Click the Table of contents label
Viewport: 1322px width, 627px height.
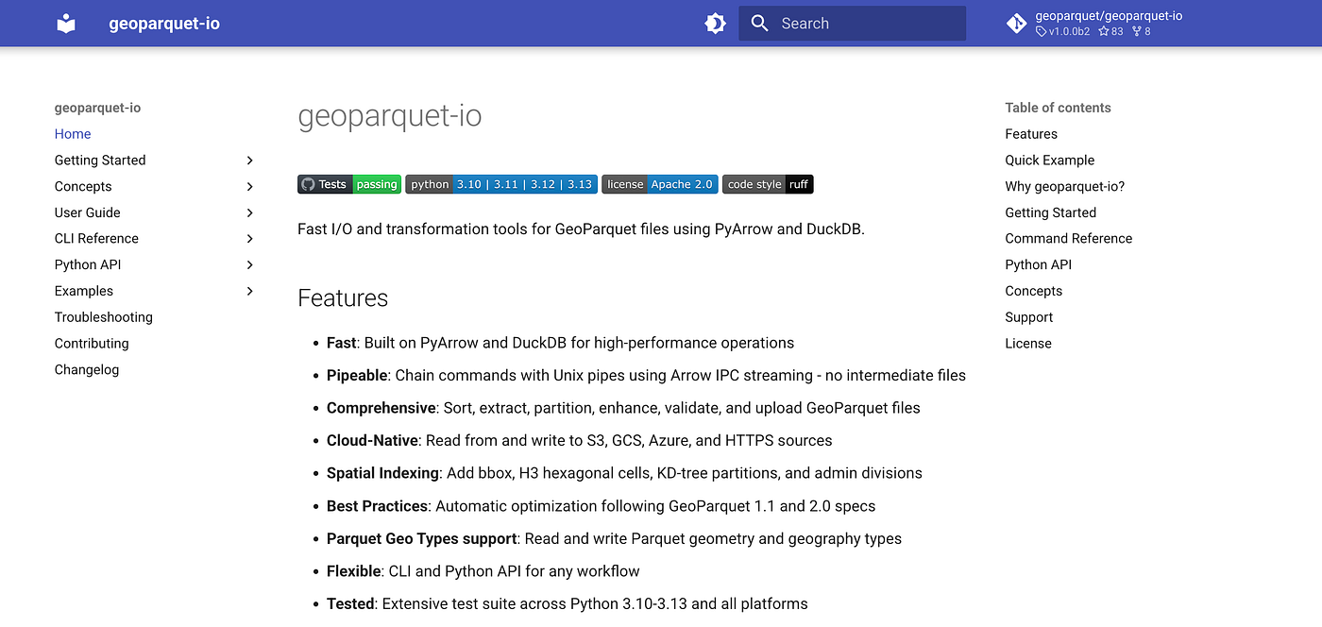[1058, 108]
